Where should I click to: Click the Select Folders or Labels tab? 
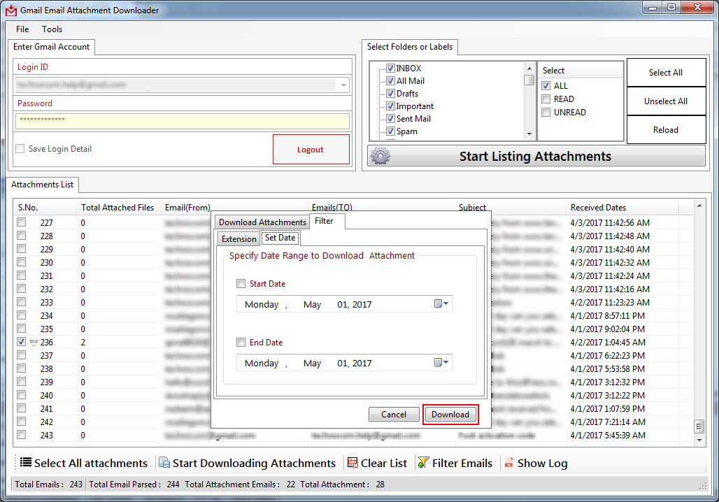(x=409, y=47)
